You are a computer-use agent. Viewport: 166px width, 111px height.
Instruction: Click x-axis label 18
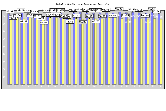coord(120,86)
